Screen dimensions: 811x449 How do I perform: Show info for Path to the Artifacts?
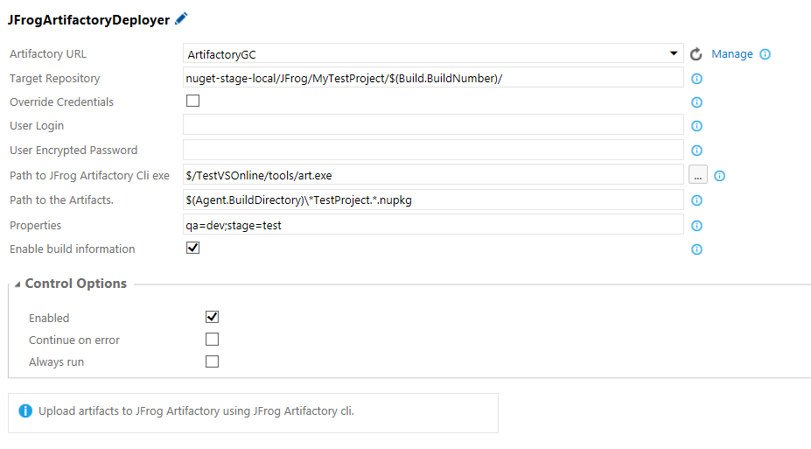696,200
